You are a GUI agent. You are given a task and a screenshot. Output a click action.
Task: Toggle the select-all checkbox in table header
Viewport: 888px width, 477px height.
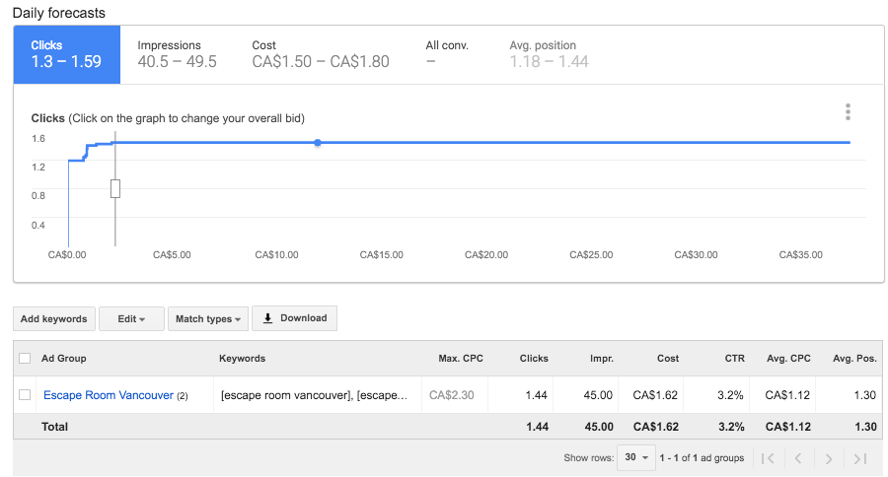(x=25, y=359)
